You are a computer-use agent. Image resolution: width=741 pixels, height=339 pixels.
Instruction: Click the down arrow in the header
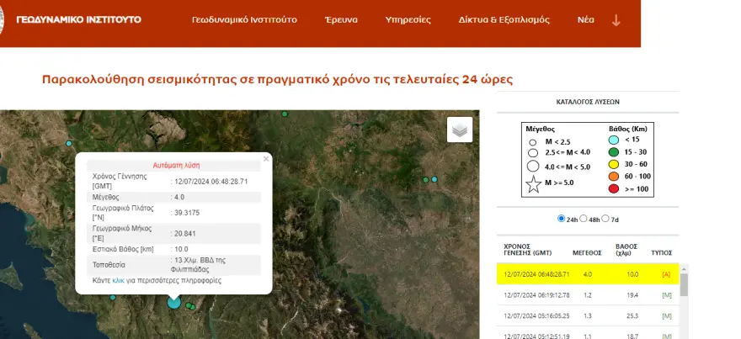616,20
